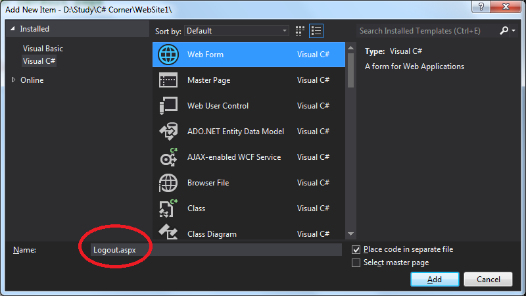
Task: Select the Class Diagram icon
Action: pos(168,232)
